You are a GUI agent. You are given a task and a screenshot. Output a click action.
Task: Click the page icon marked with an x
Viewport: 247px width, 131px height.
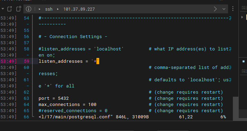tap(10, 9)
